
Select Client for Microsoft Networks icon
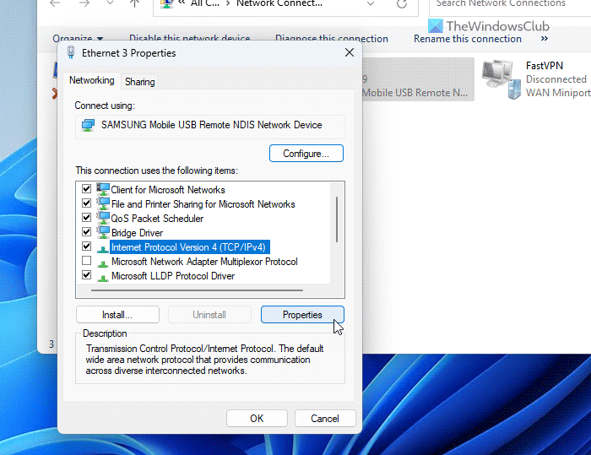103,189
